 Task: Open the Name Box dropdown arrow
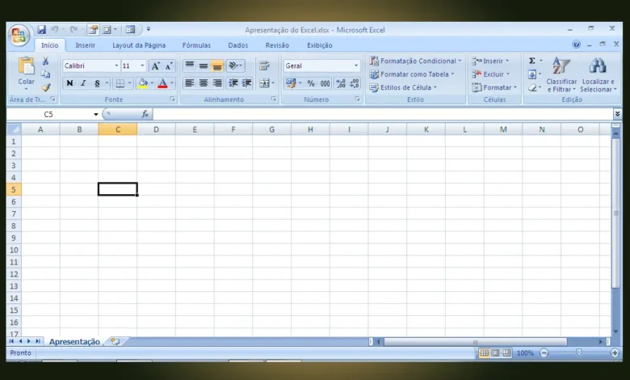tap(96, 114)
